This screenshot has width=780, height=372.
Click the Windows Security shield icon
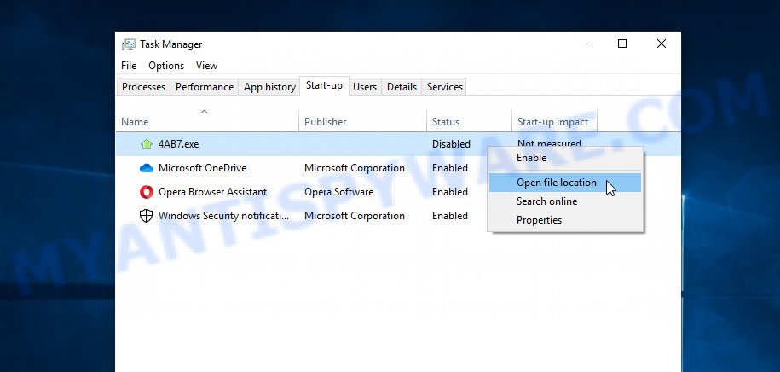click(147, 216)
